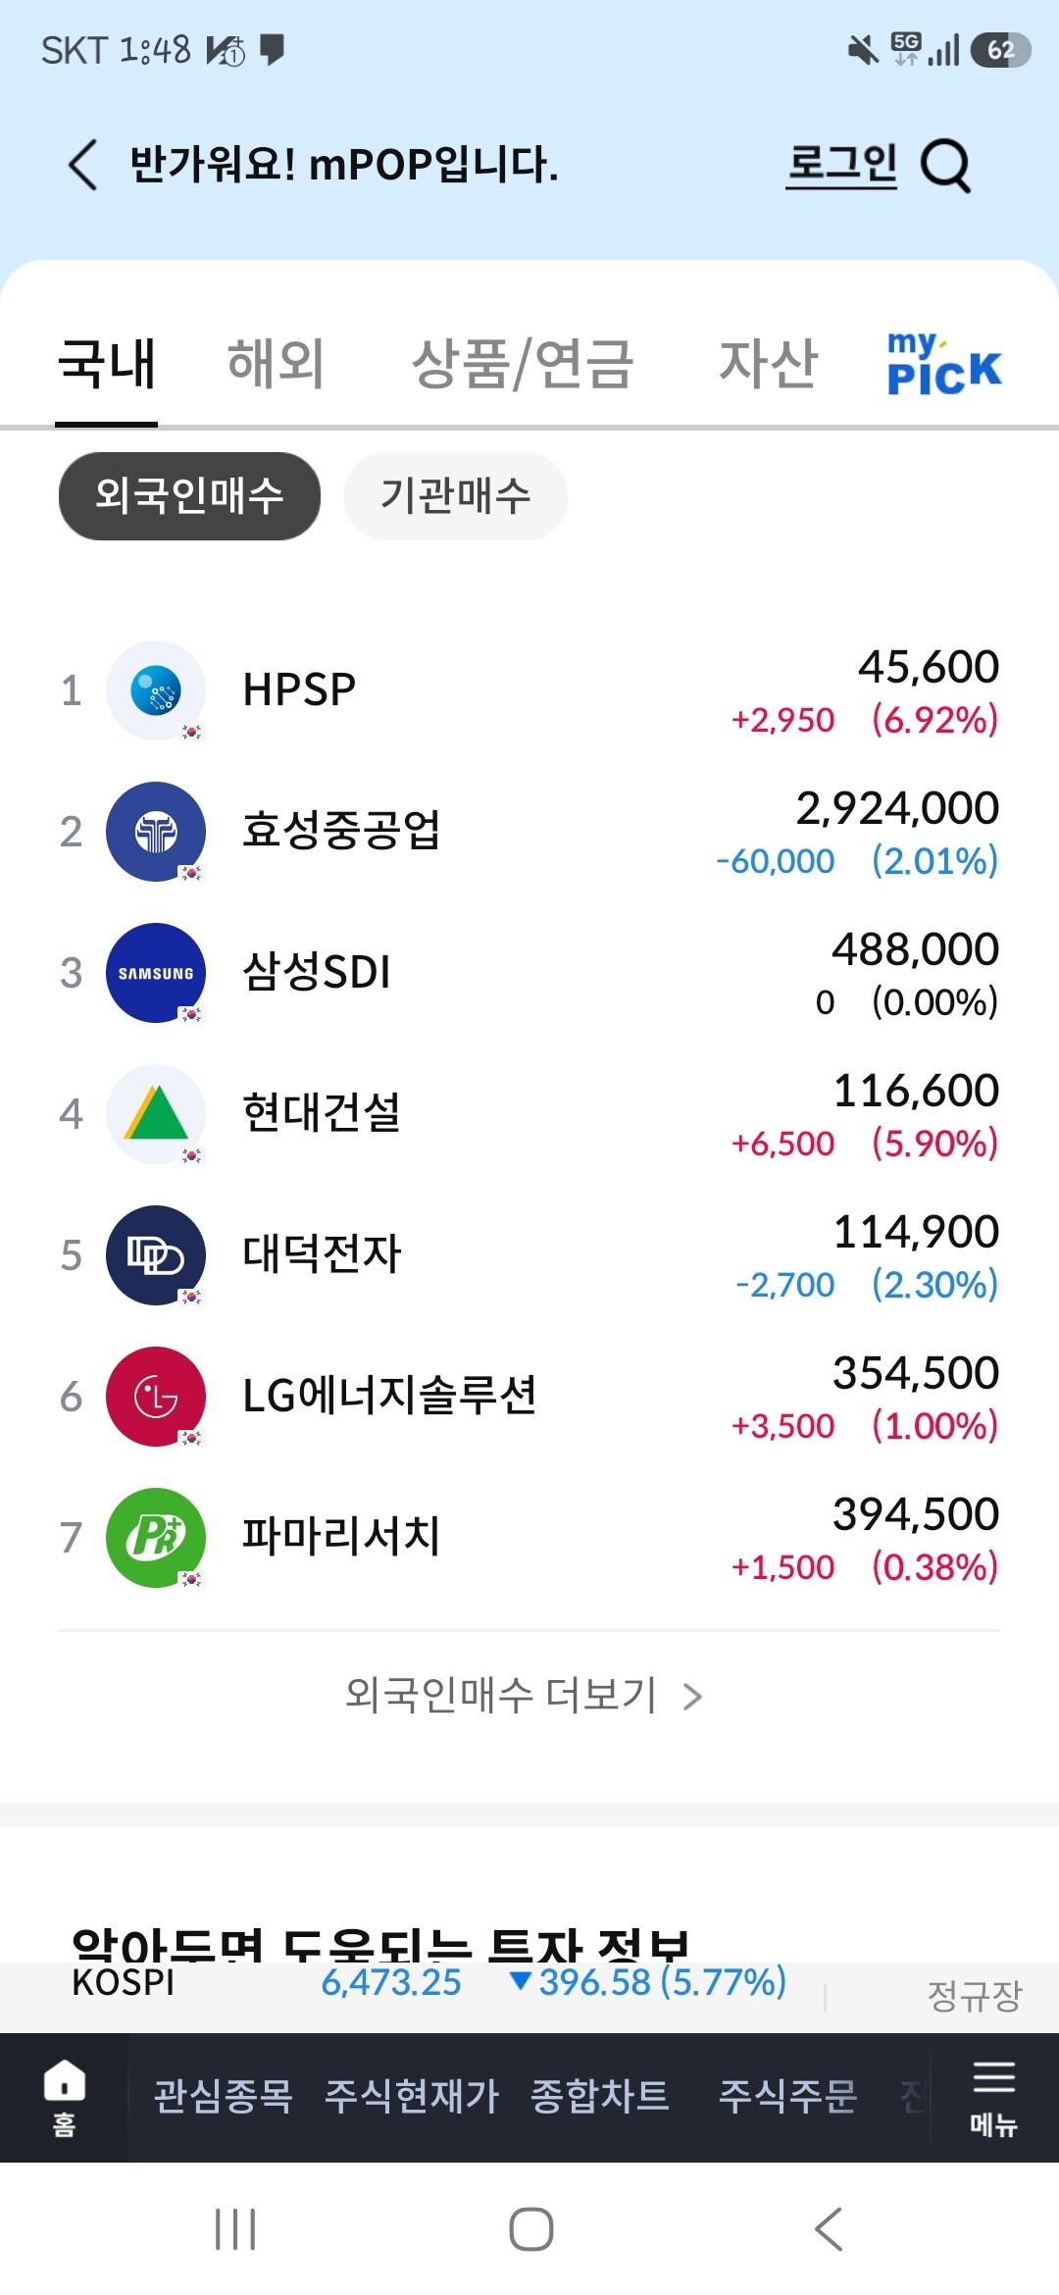This screenshot has width=1059, height=2295.
Task: Open the 상품/연금 tab
Action: [x=523, y=364]
